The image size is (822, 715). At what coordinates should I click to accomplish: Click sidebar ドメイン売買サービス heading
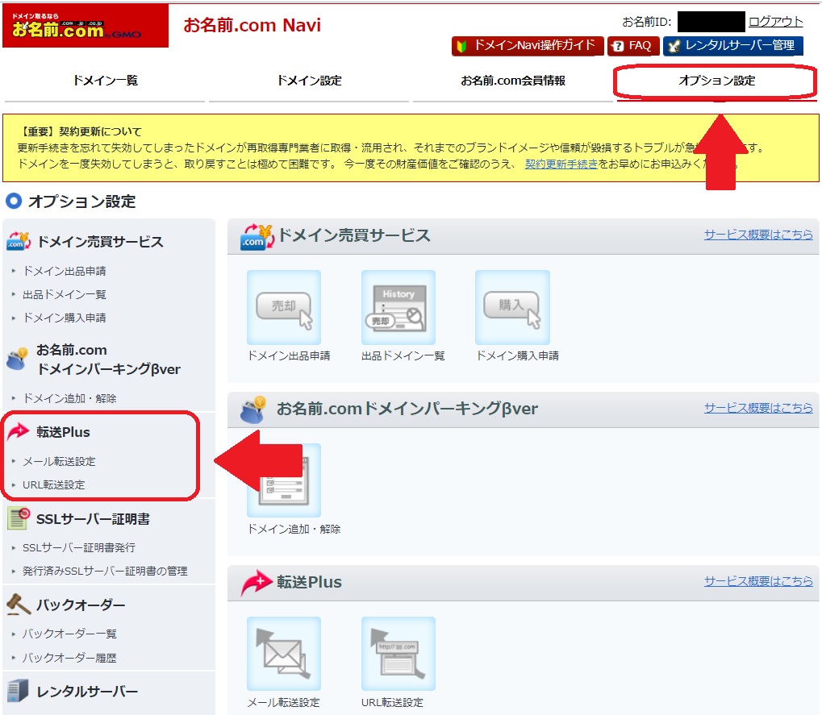point(100,242)
